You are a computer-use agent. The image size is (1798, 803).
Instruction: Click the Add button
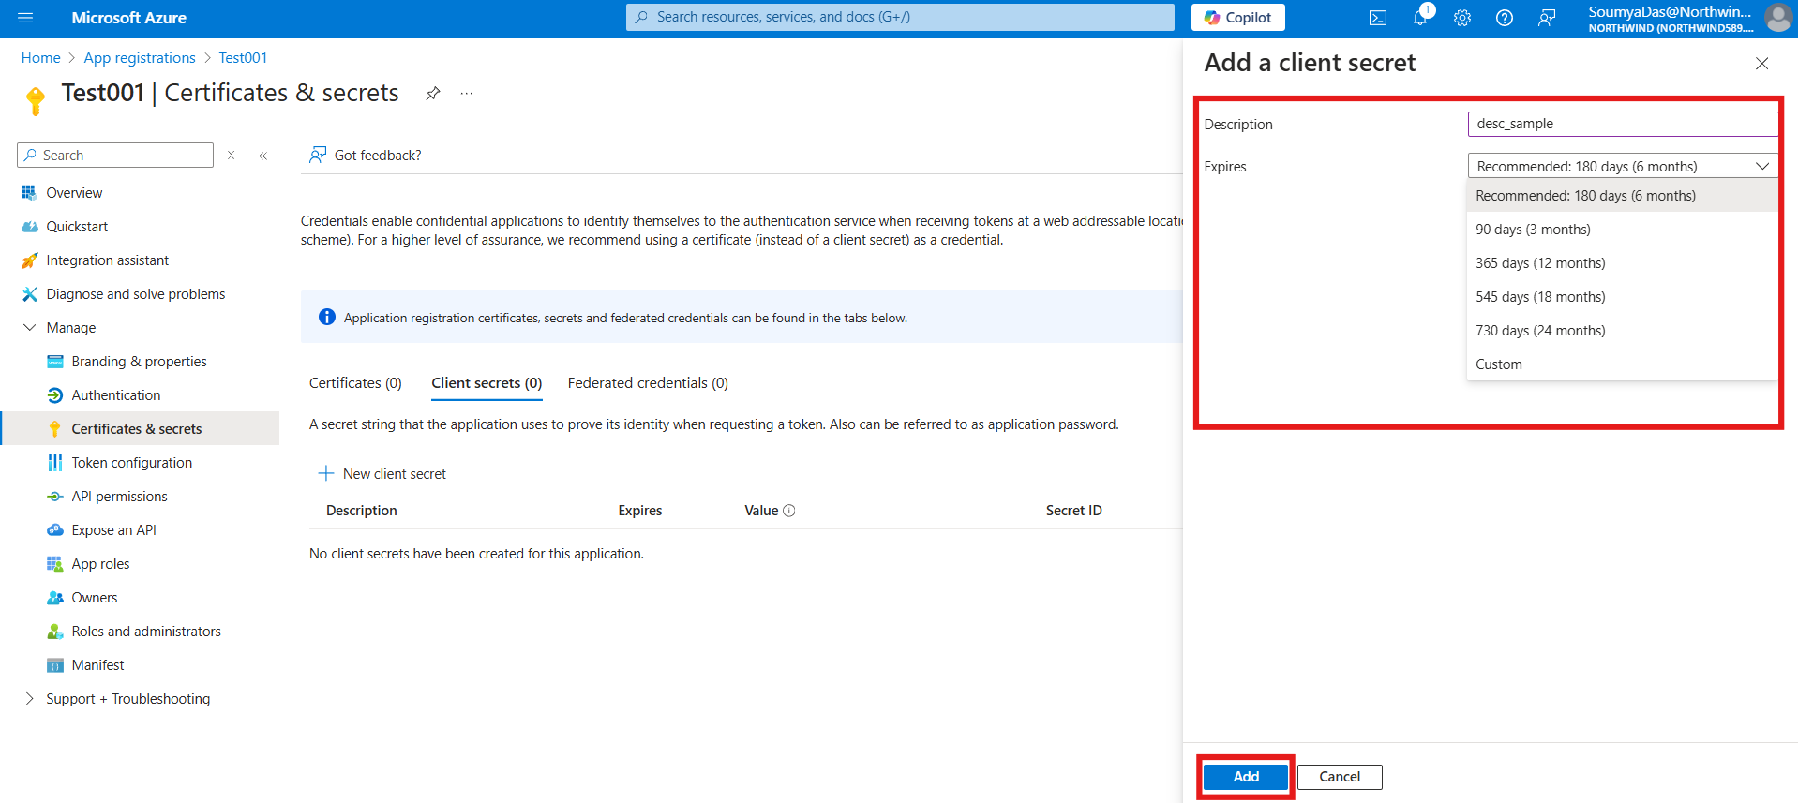point(1246,777)
